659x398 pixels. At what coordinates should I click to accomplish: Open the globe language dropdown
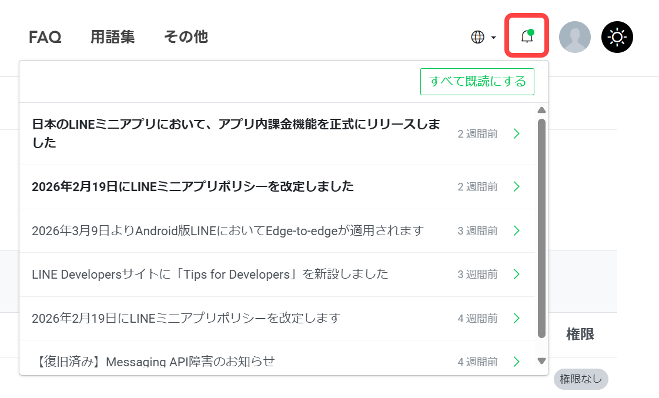[x=483, y=37]
